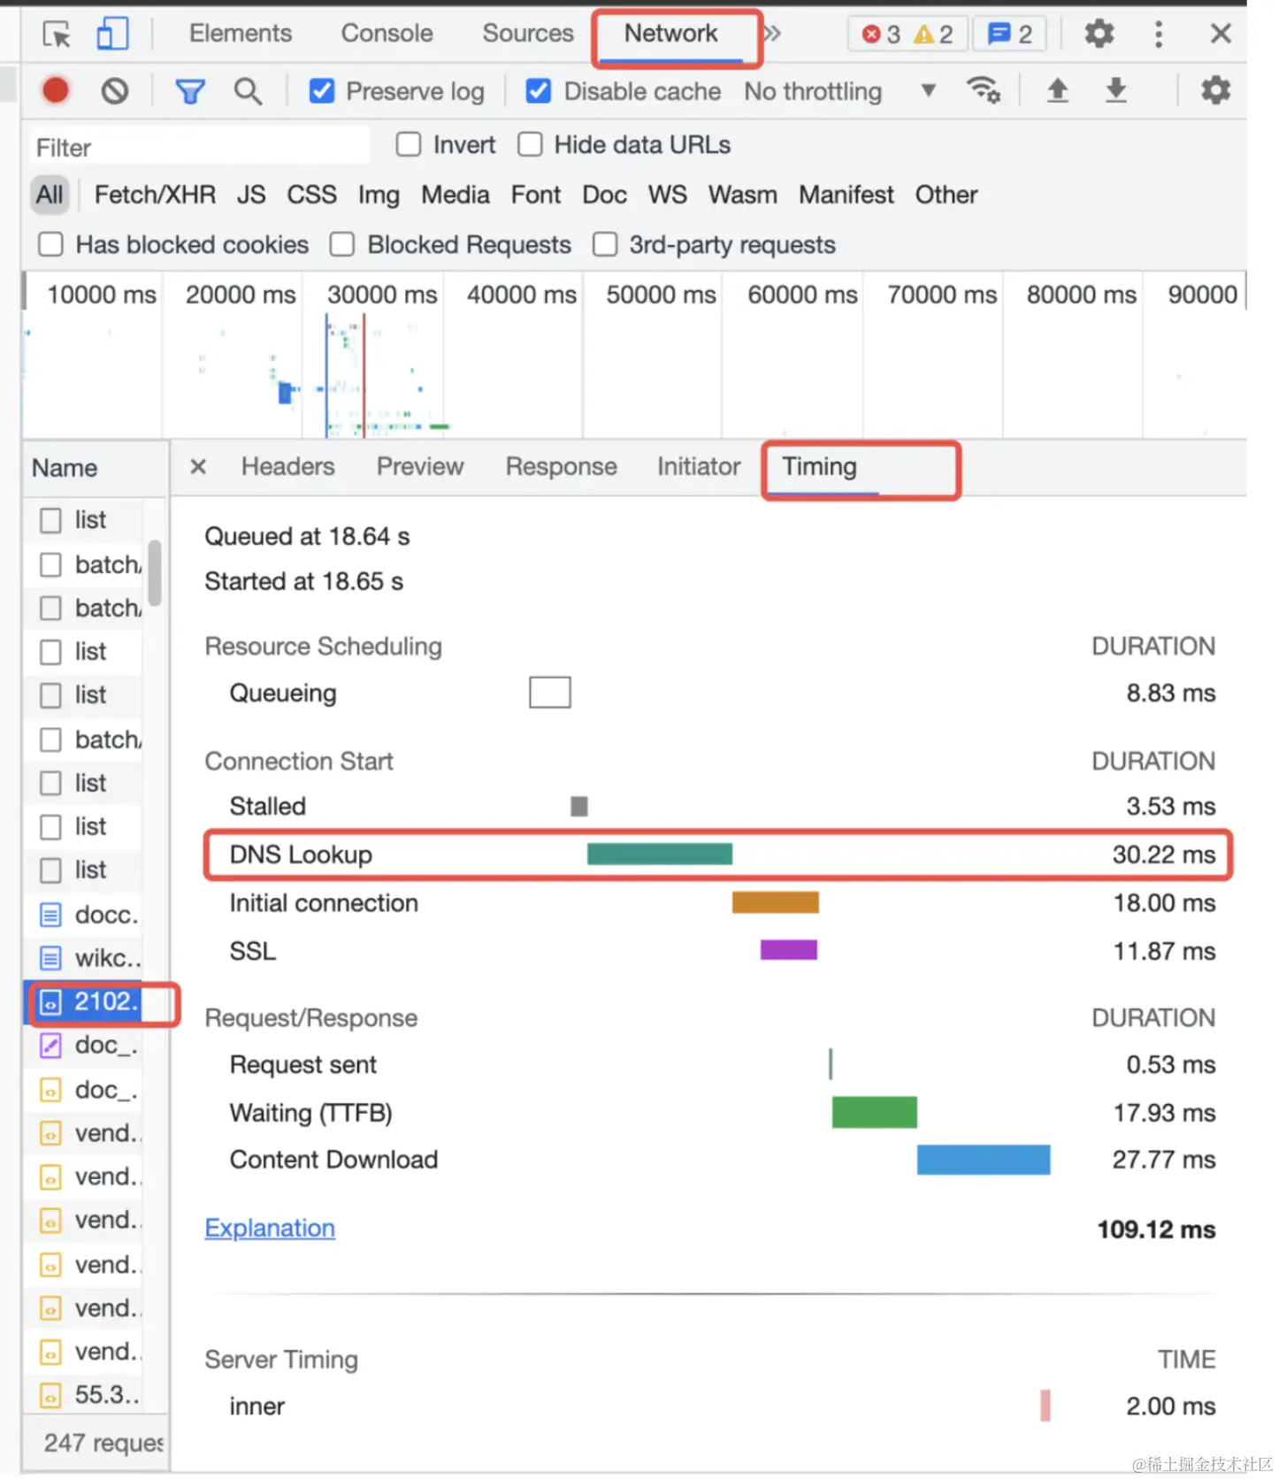Filter requests by WS type
Screen dimensions: 1279x1479
point(667,195)
